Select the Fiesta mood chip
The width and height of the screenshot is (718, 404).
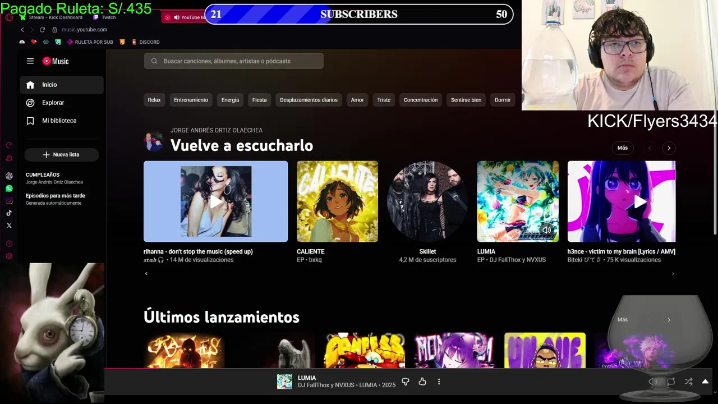[259, 100]
